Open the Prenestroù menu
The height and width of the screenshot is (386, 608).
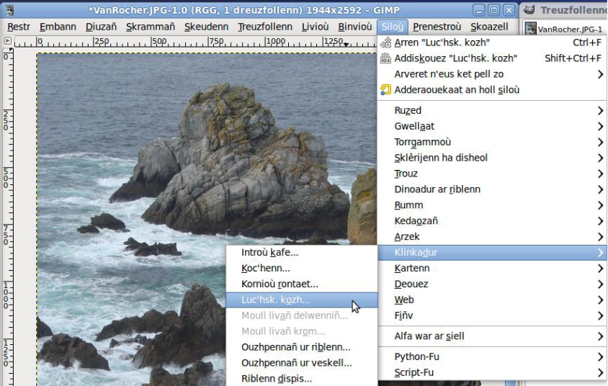coord(437,27)
